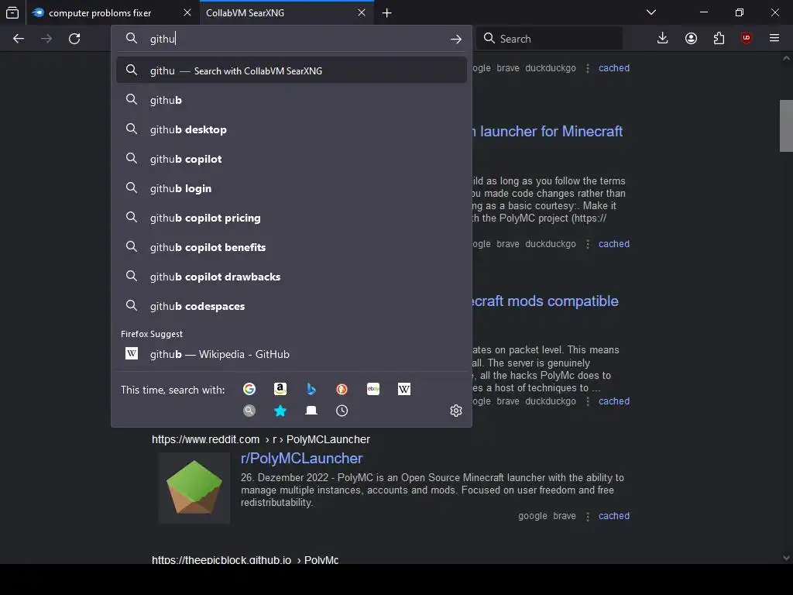
Task: Expand the kebab menu beside r/PolyMCLauncher cached
Action: tap(588, 516)
